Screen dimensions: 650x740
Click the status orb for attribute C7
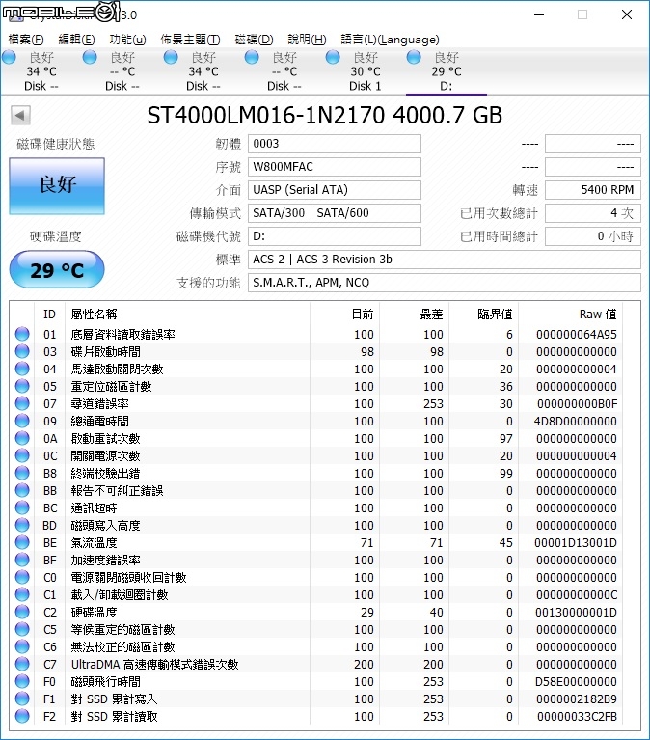(x=22, y=664)
